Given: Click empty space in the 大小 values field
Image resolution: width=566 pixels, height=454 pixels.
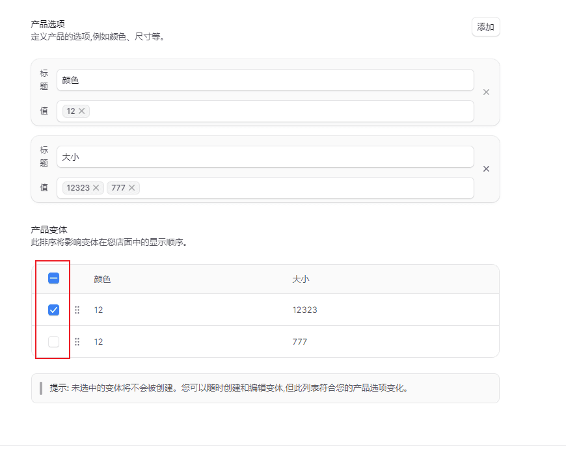Looking at the screenshot, I should pyautogui.click(x=306, y=188).
